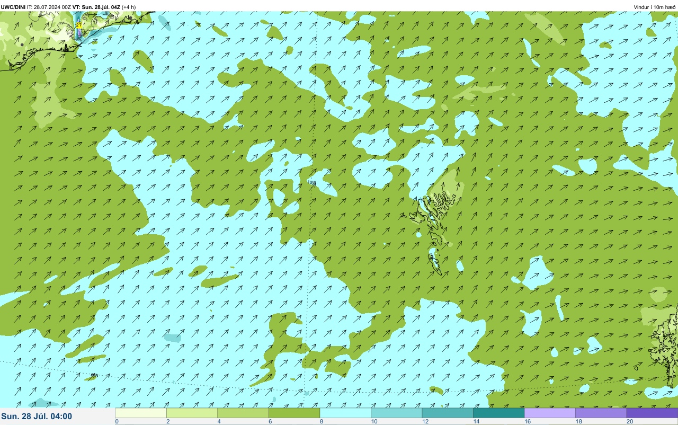The height and width of the screenshot is (425, 678).
Task: Click the '60N' latitude label on the map
Action: point(94,375)
